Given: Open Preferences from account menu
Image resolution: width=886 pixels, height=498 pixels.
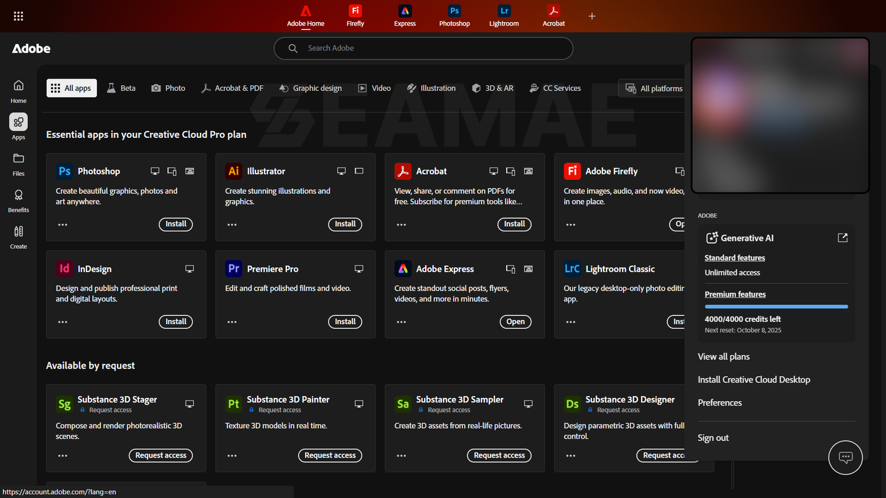Looking at the screenshot, I should click(x=720, y=403).
